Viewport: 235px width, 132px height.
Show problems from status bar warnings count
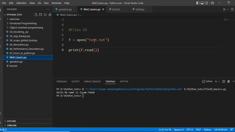click(3, 129)
